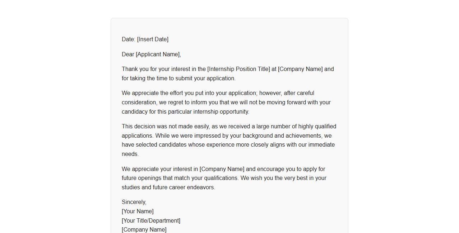Click [Company Name] in the first paragraph

300,69
